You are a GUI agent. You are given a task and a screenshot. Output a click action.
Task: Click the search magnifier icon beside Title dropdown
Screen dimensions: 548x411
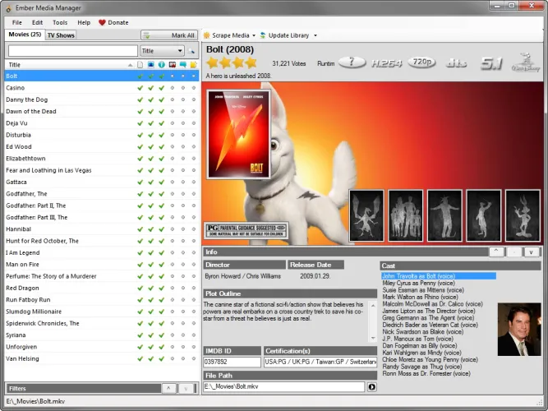tap(192, 51)
